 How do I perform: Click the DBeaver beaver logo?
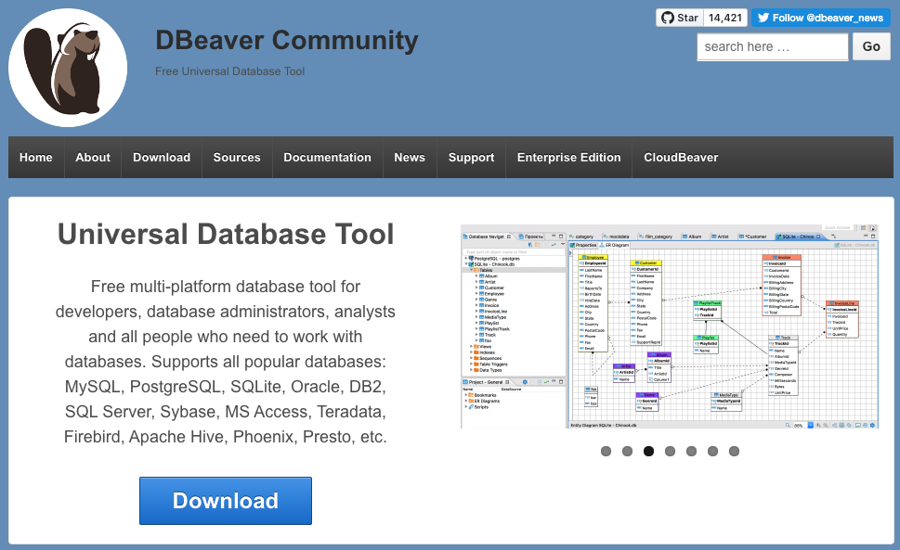pos(68,68)
